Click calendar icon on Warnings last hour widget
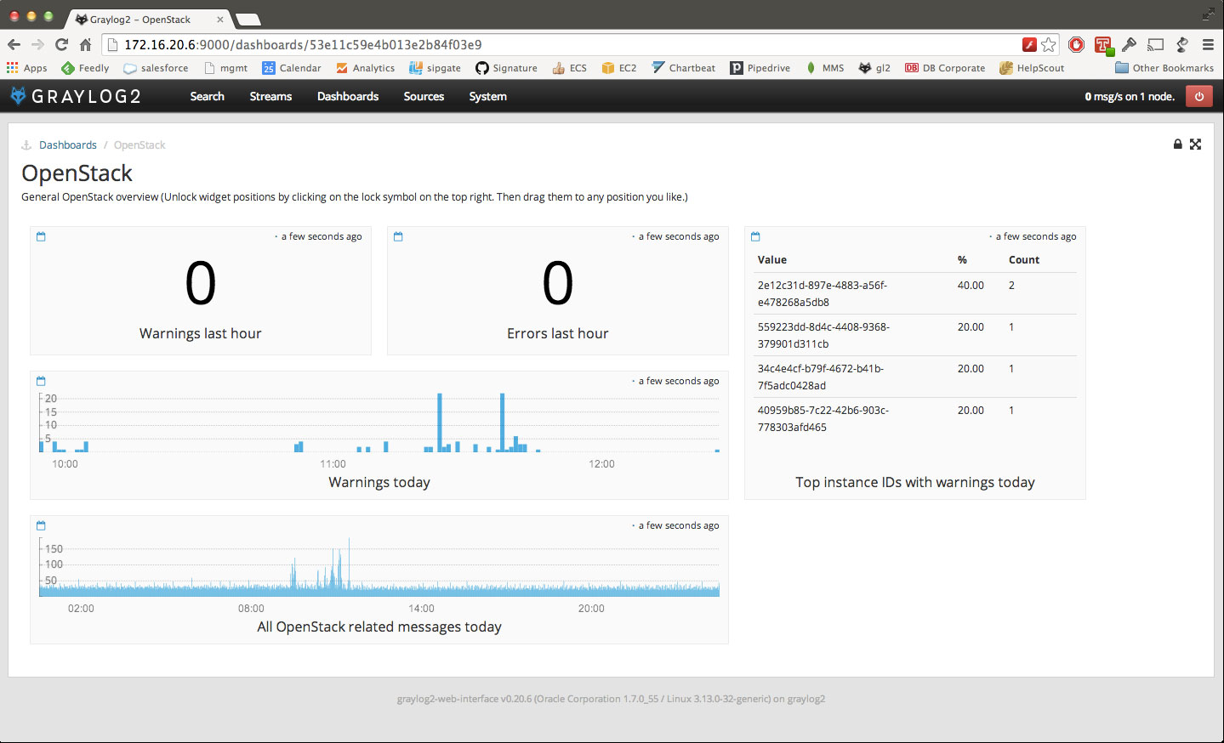This screenshot has height=743, width=1224. click(41, 236)
